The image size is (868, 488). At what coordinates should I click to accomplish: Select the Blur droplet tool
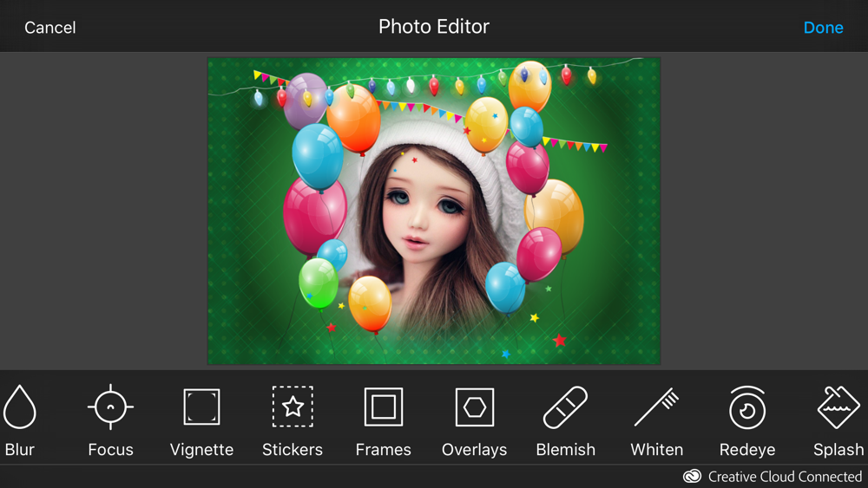pyautogui.click(x=20, y=407)
